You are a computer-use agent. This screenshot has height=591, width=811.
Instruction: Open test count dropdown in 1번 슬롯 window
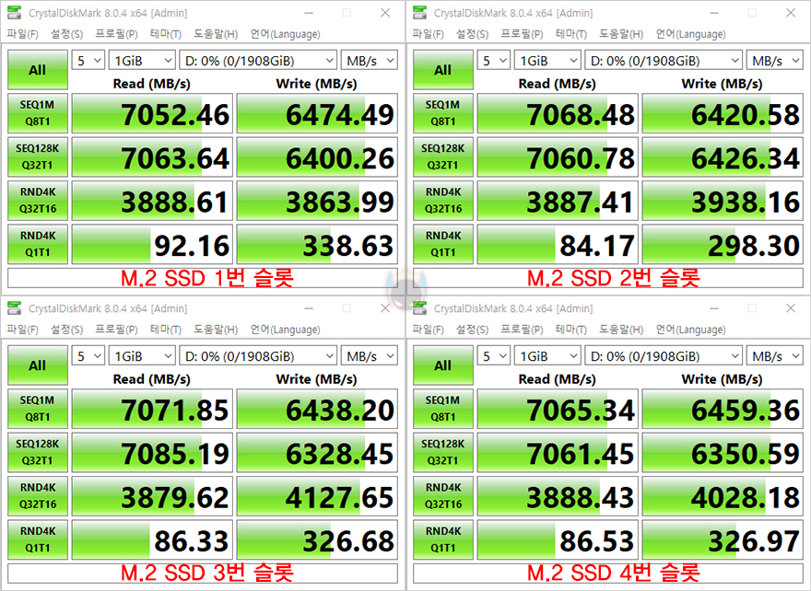(x=88, y=61)
